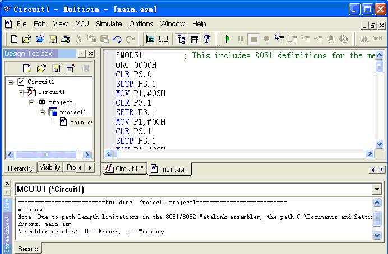This screenshot has width=388, height=254.
Task: Toggle the Design Toolbox hierarchy icon
Action: pyautogui.click(x=181, y=39)
